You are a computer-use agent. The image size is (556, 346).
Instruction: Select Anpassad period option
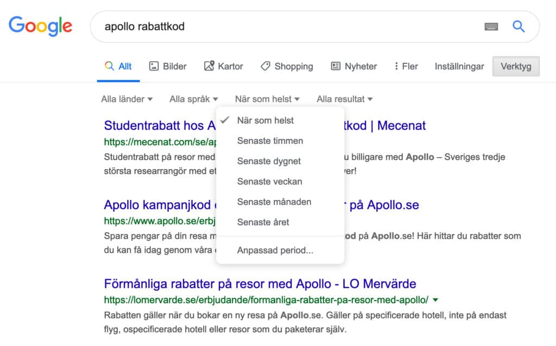coord(280,250)
